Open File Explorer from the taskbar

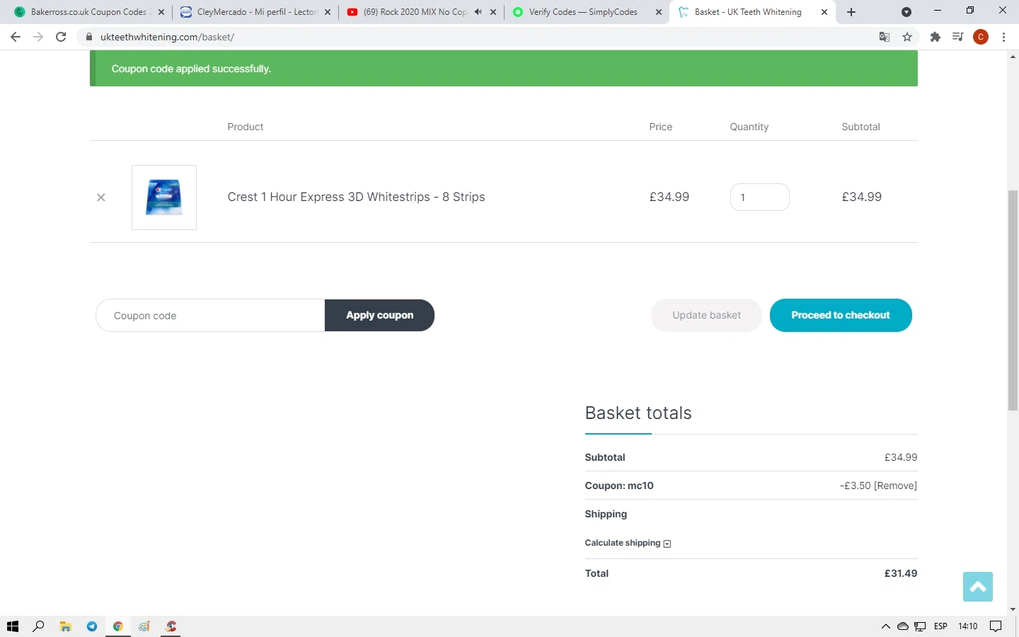tap(65, 626)
